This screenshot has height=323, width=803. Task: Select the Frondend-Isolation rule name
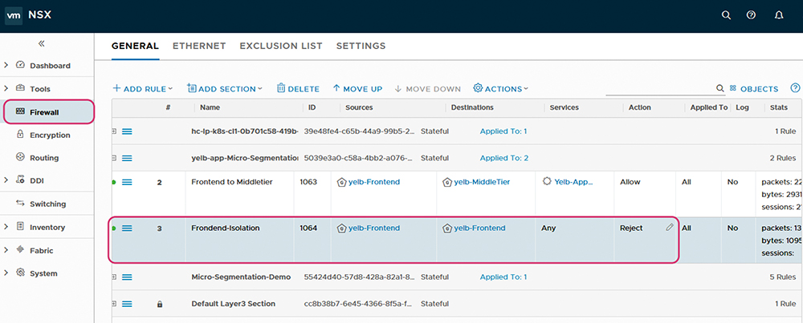(226, 228)
